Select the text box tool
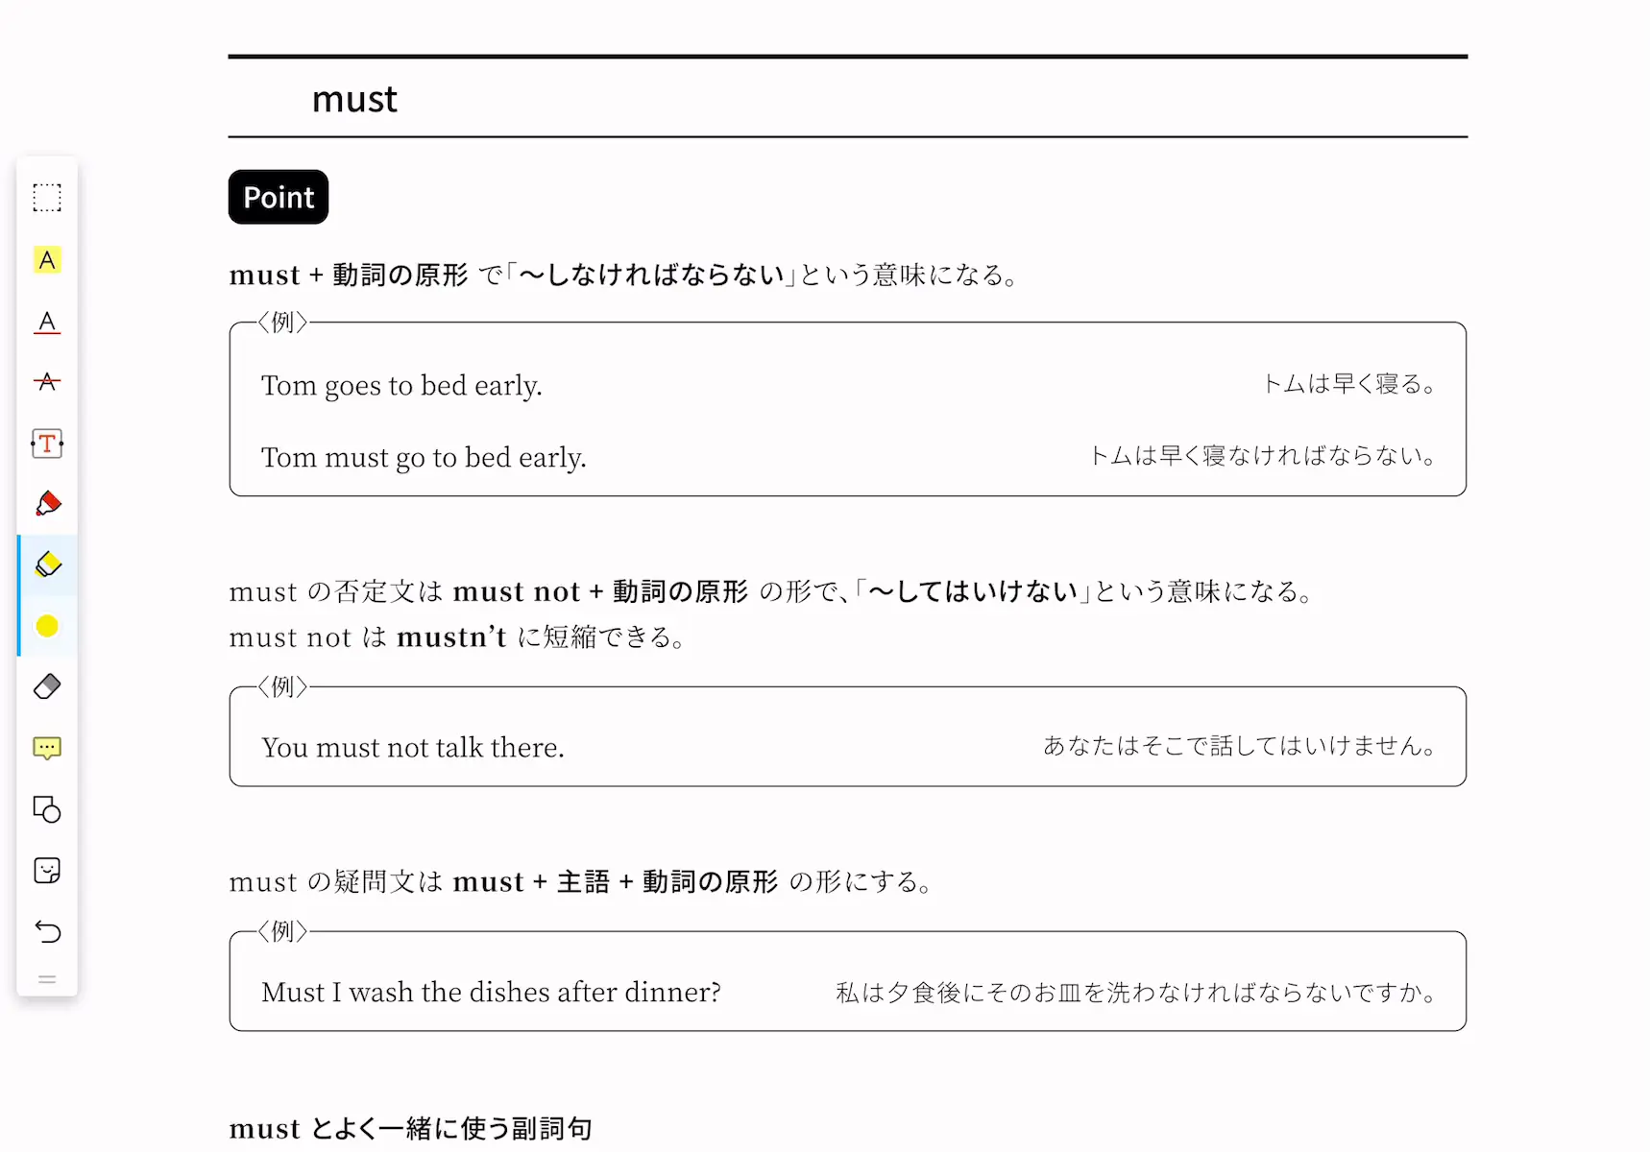 coord(47,444)
